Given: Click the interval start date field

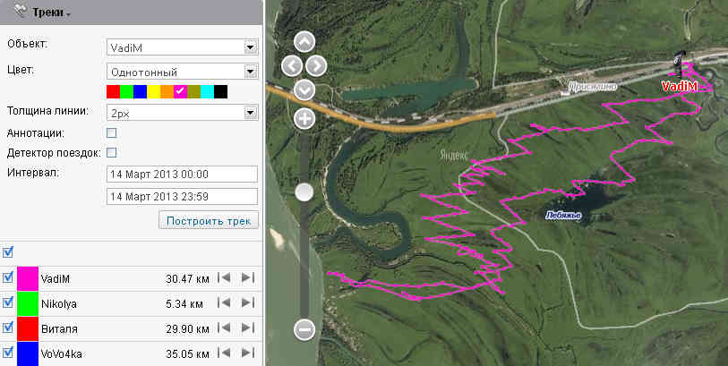Looking at the screenshot, I should 181,173.
